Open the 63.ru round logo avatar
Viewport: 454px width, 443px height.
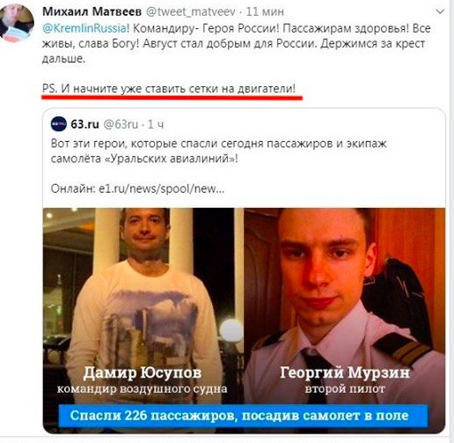59,124
